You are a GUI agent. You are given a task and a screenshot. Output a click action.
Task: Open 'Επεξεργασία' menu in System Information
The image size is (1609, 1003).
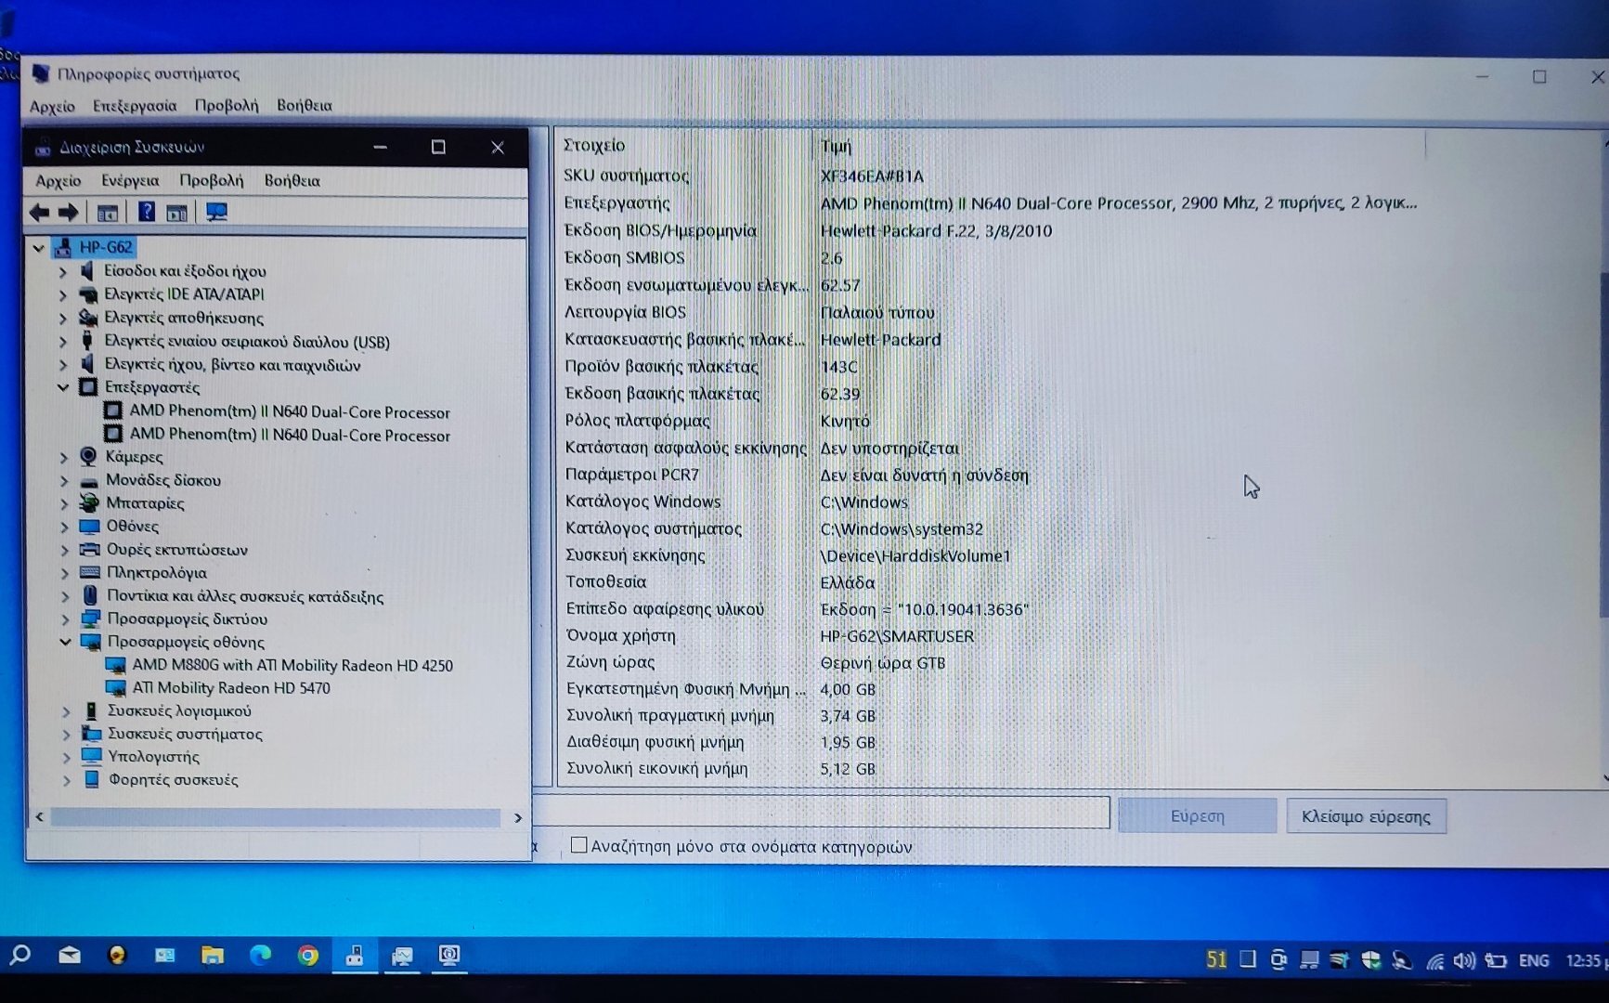click(135, 106)
